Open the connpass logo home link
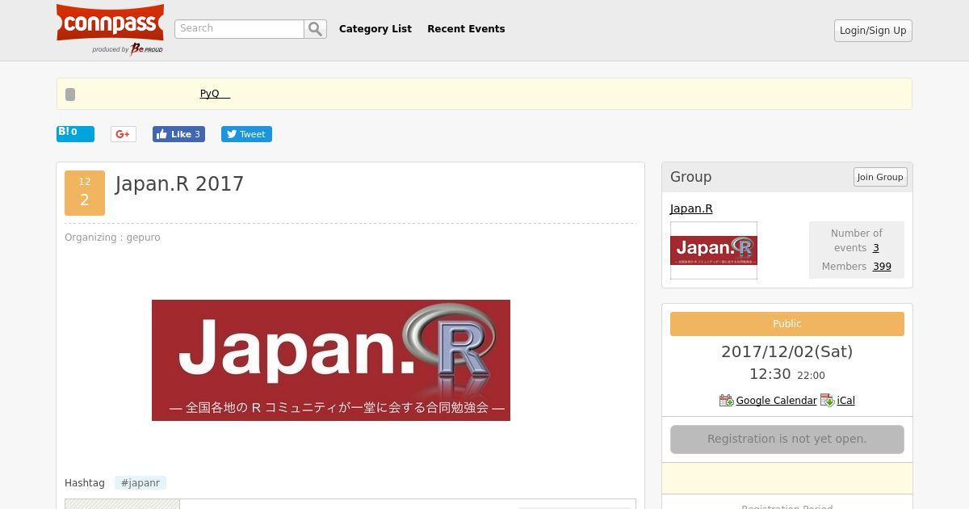This screenshot has height=509, width=969. pyautogui.click(x=110, y=29)
